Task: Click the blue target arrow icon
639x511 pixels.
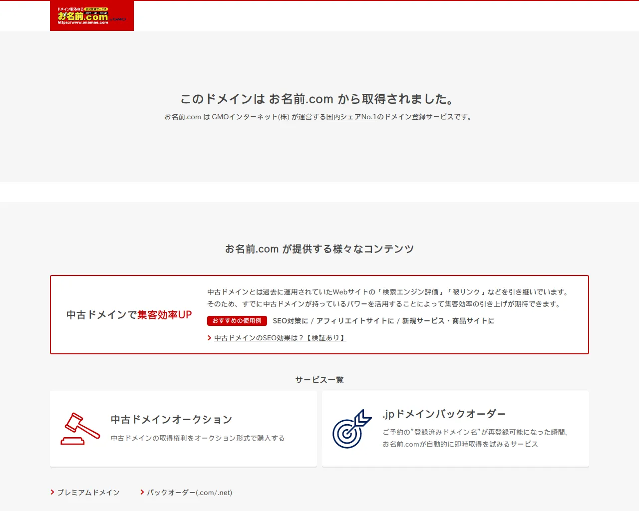Action: [352, 429]
